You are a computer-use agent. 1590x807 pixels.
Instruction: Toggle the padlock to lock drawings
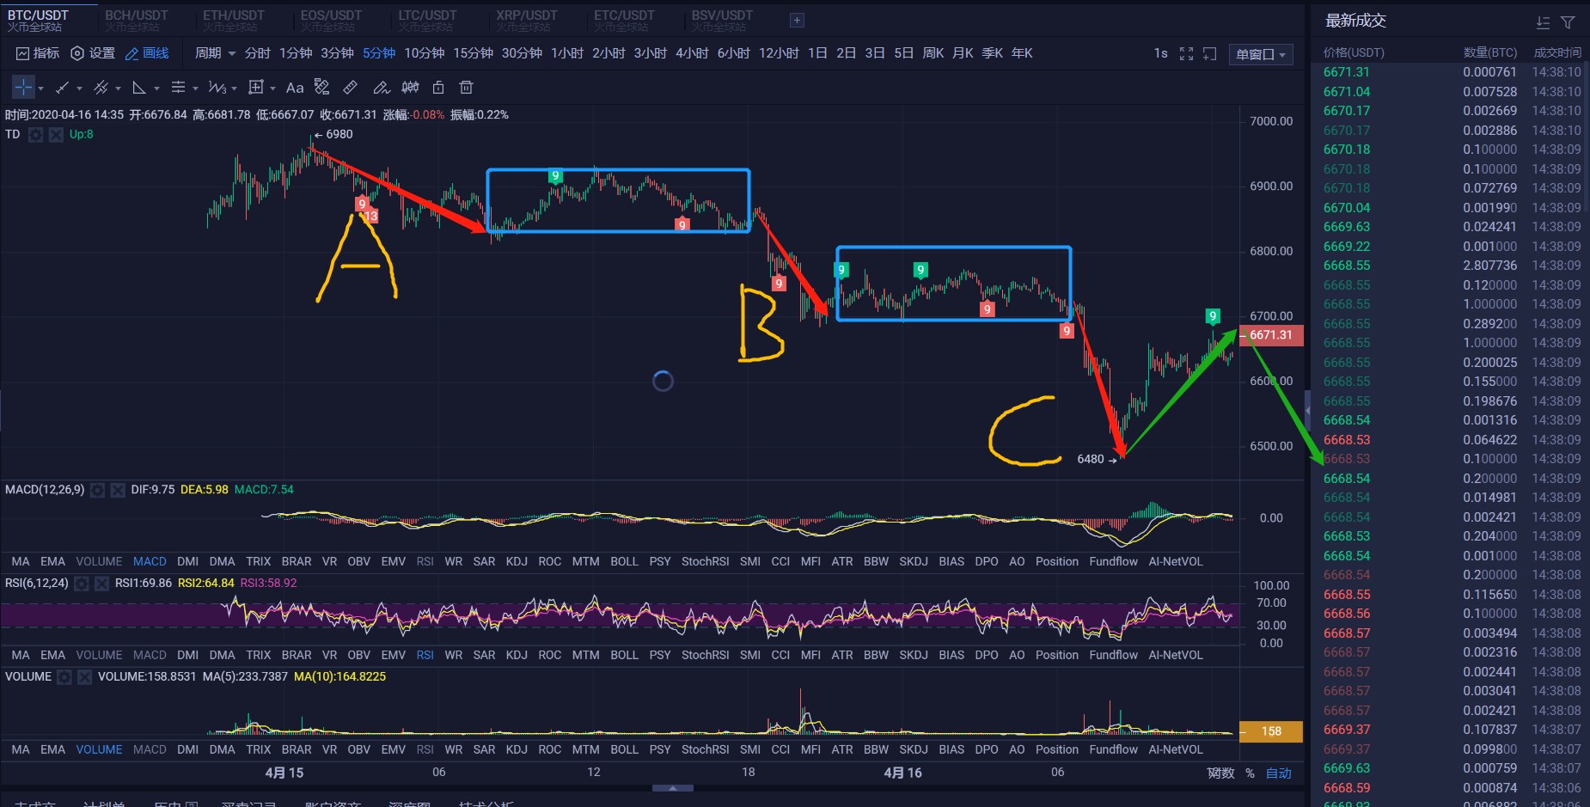[x=439, y=87]
